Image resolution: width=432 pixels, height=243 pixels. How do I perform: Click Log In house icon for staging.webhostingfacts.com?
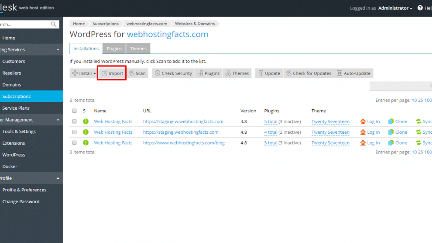pos(363,132)
